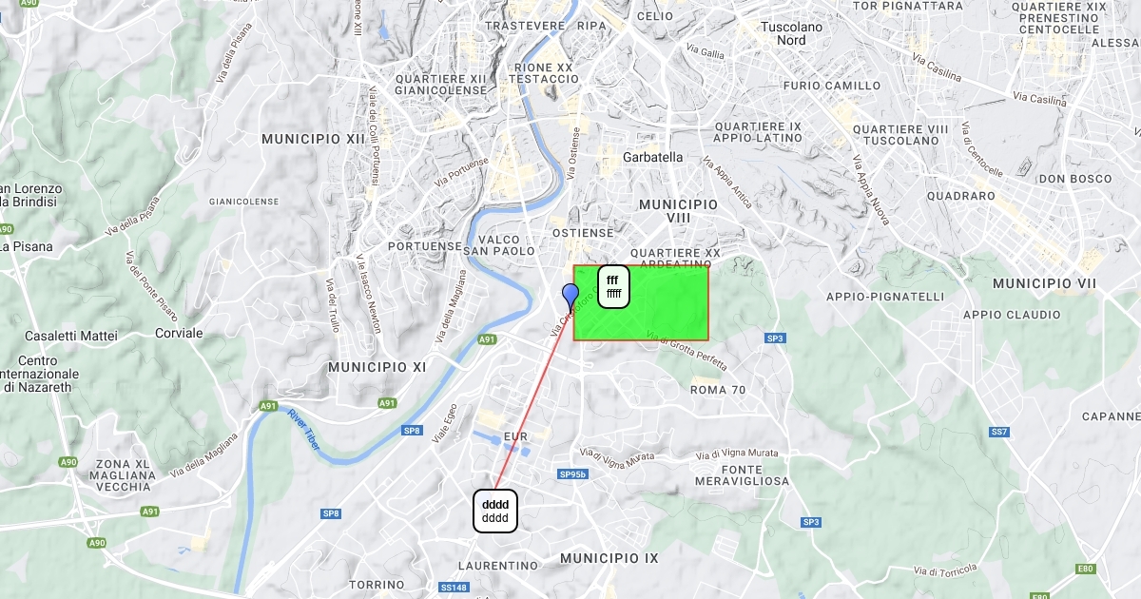Click the SP95b road shield
Image resolution: width=1141 pixels, height=599 pixels.
pyautogui.click(x=573, y=474)
